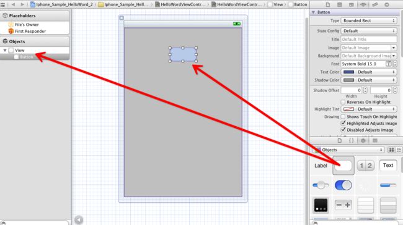The height and width of the screenshot is (225, 403).
Task: Select Iphone_Sample_HelloWord_2 project in jump bar
Action: (61, 4)
